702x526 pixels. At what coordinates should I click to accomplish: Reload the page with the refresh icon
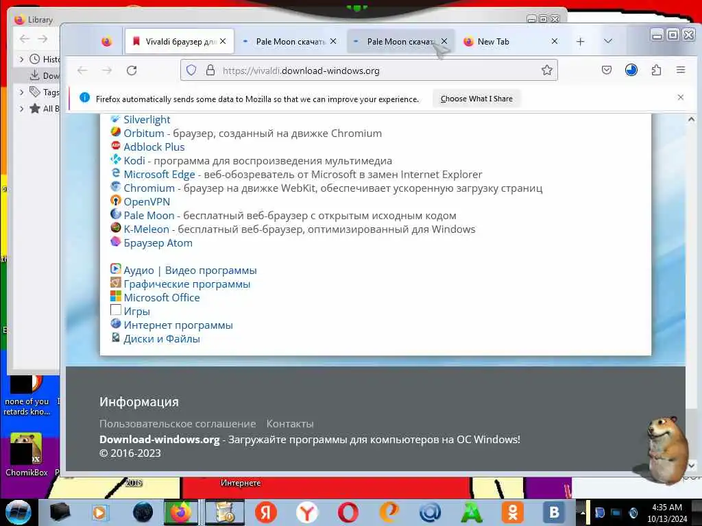point(131,71)
